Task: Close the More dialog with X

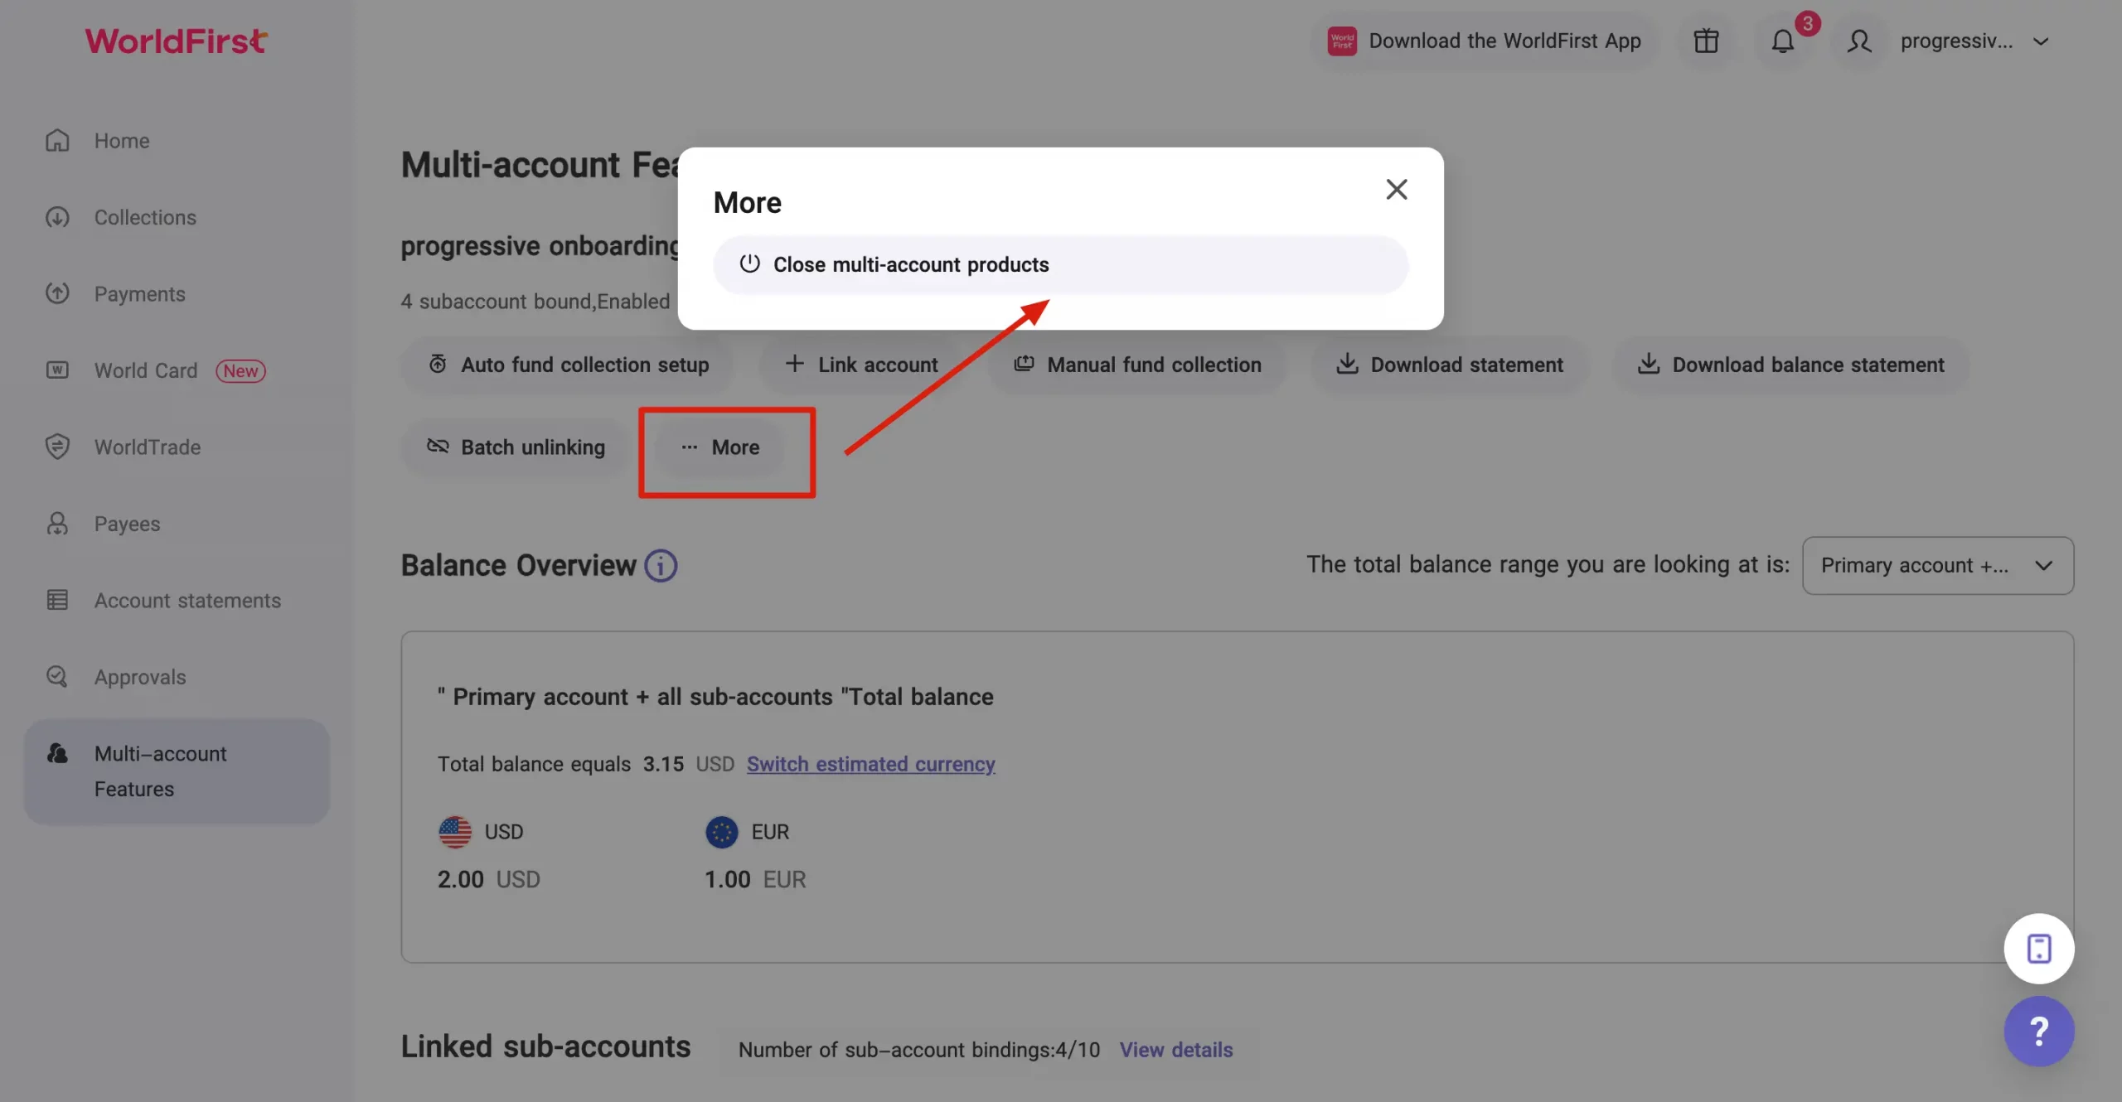Action: point(1397,190)
